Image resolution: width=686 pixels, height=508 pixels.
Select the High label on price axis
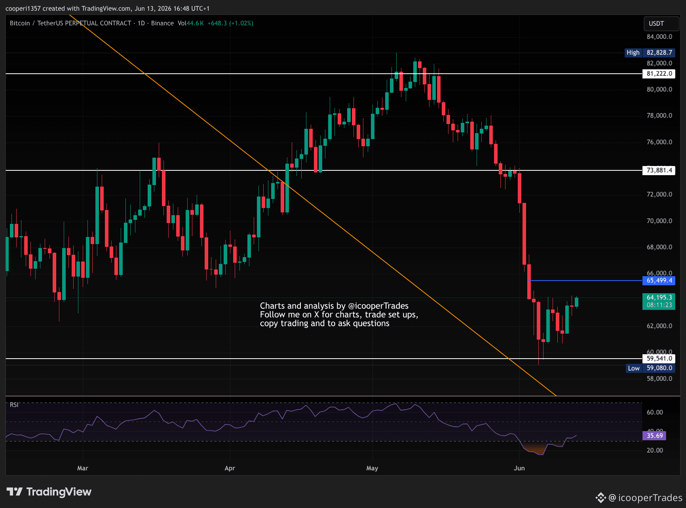point(633,53)
